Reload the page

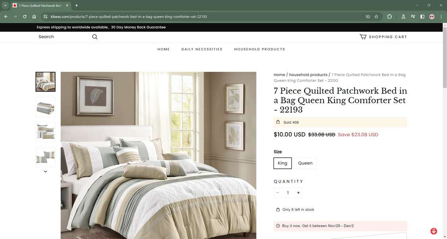tap(25, 17)
